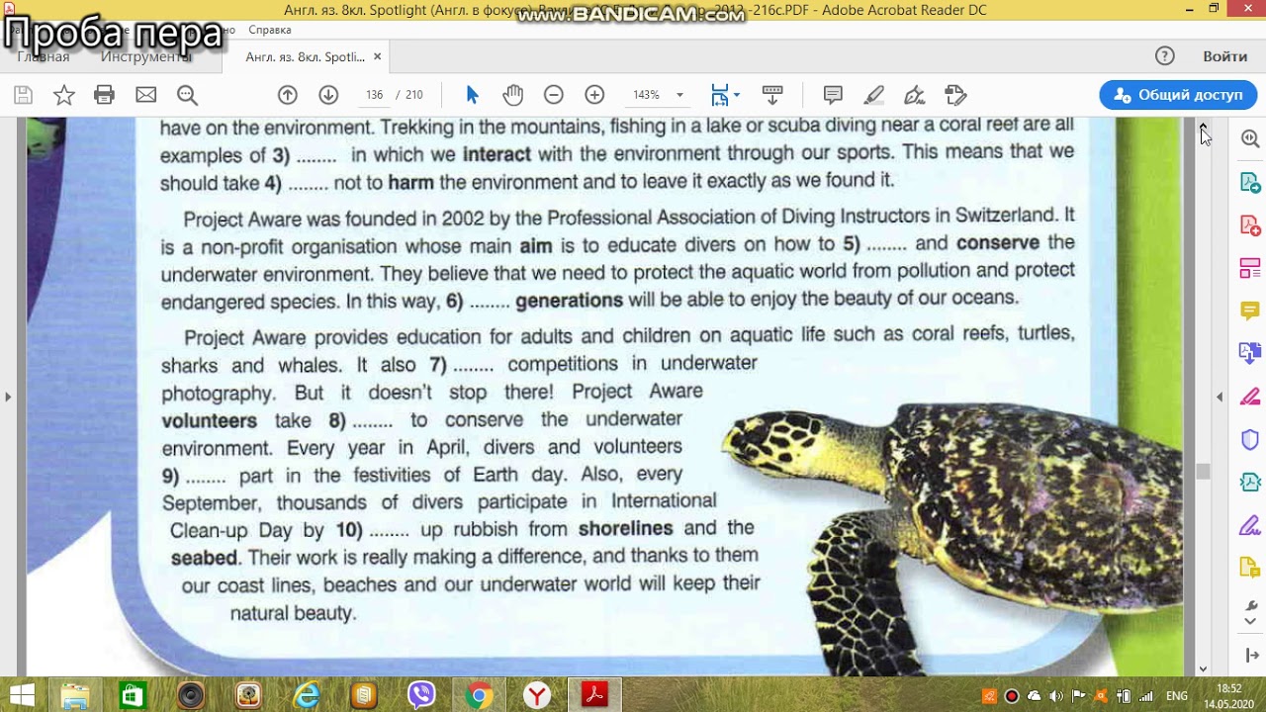Select the arrow selection tool
This screenshot has height=712, width=1266.
tap(472, 95)
